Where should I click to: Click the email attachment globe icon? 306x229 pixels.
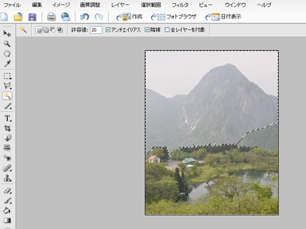coord(66,17)
